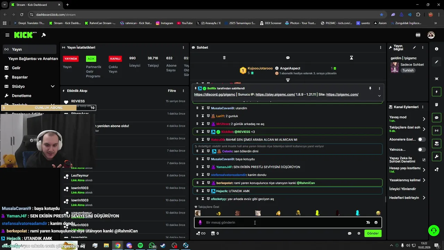444x250 pixels.
Task: Toggle Abonelere özel subscriber-only chat switch
Action: [x=421, y=139]
